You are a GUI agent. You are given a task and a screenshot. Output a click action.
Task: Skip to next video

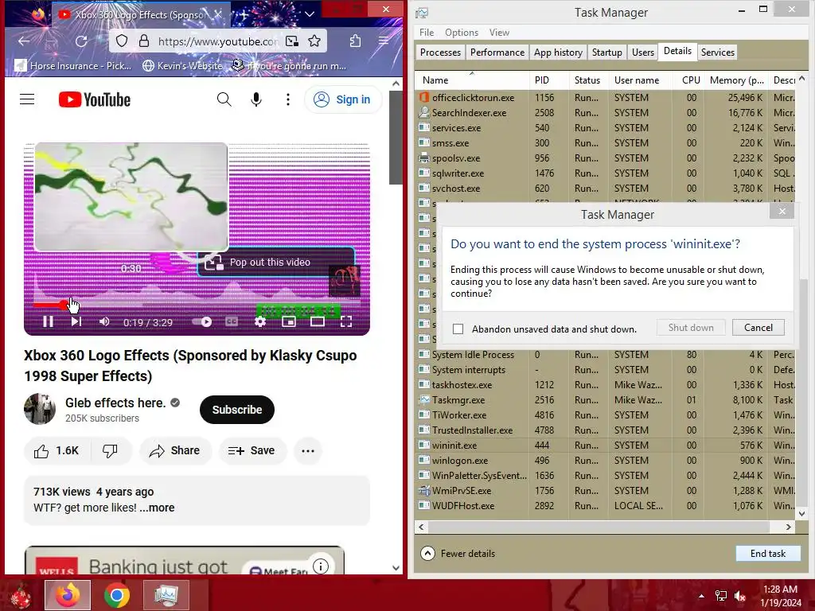coord(76,322)
